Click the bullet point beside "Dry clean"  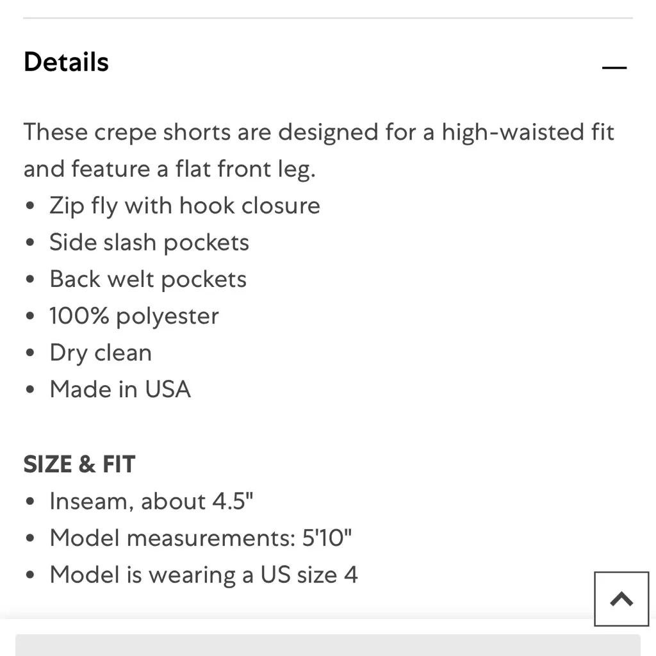30,353
